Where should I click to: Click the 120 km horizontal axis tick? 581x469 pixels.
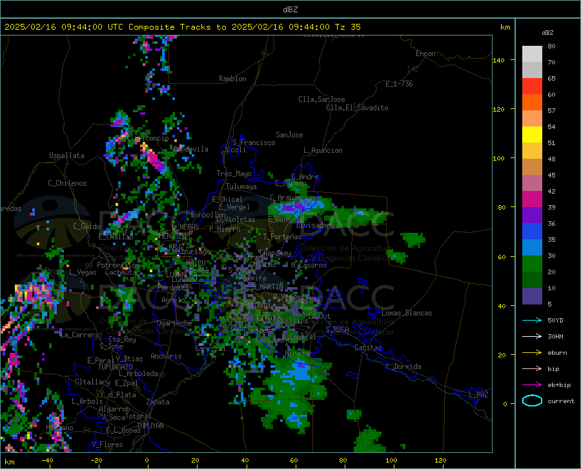point(440,460)
